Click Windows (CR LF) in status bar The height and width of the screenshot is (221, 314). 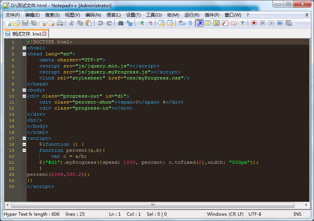(225, 214)
